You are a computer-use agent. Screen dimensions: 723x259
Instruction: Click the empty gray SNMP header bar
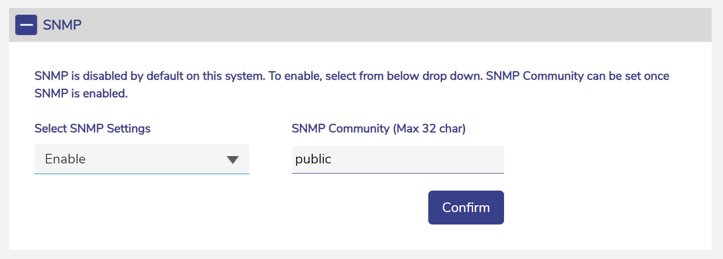tap(396, 25)
